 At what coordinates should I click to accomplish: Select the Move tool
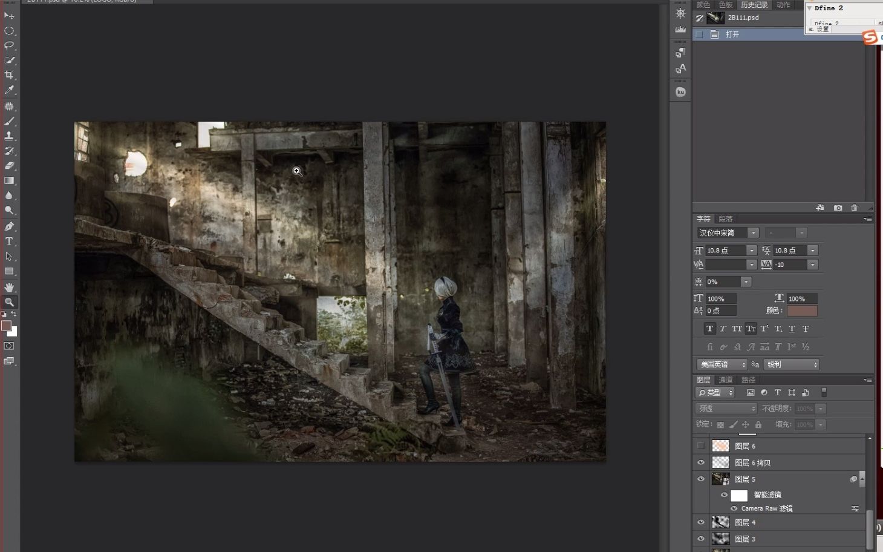pos(9,15)
